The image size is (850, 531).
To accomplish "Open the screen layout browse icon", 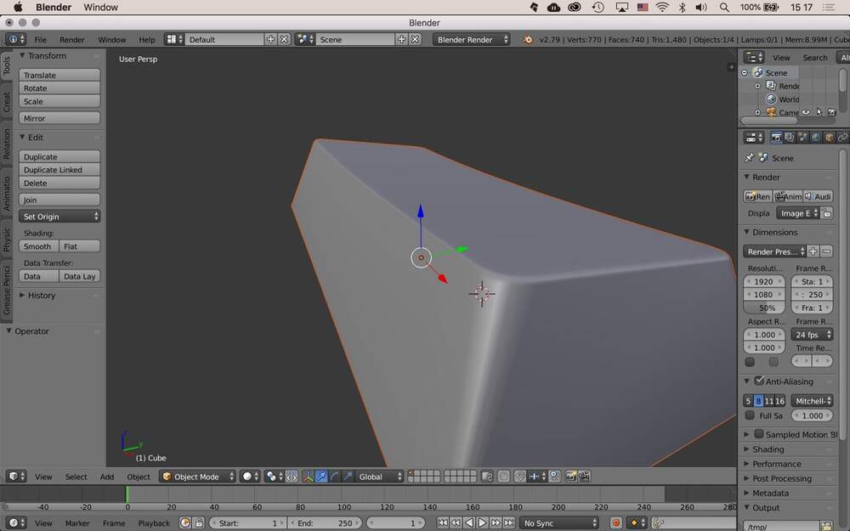I will [x=174, y=40].
